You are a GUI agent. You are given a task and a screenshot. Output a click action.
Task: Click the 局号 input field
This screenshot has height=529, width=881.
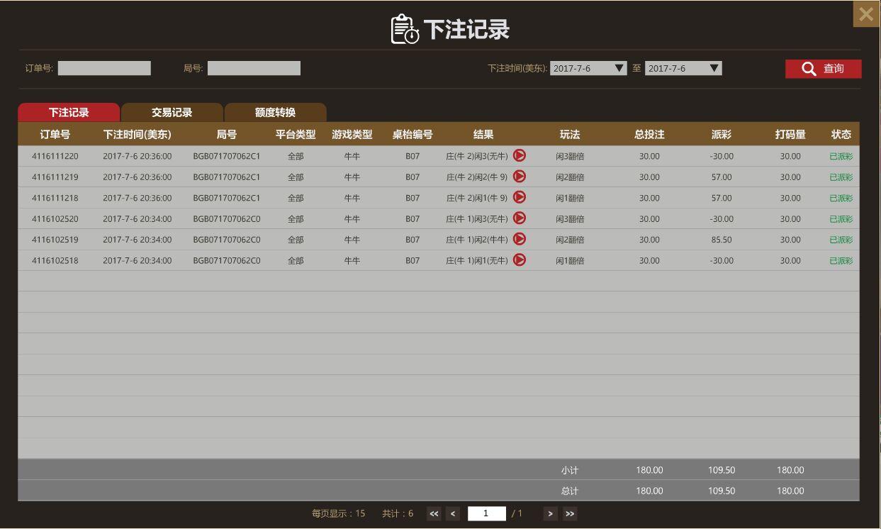(x=254, y=68)
